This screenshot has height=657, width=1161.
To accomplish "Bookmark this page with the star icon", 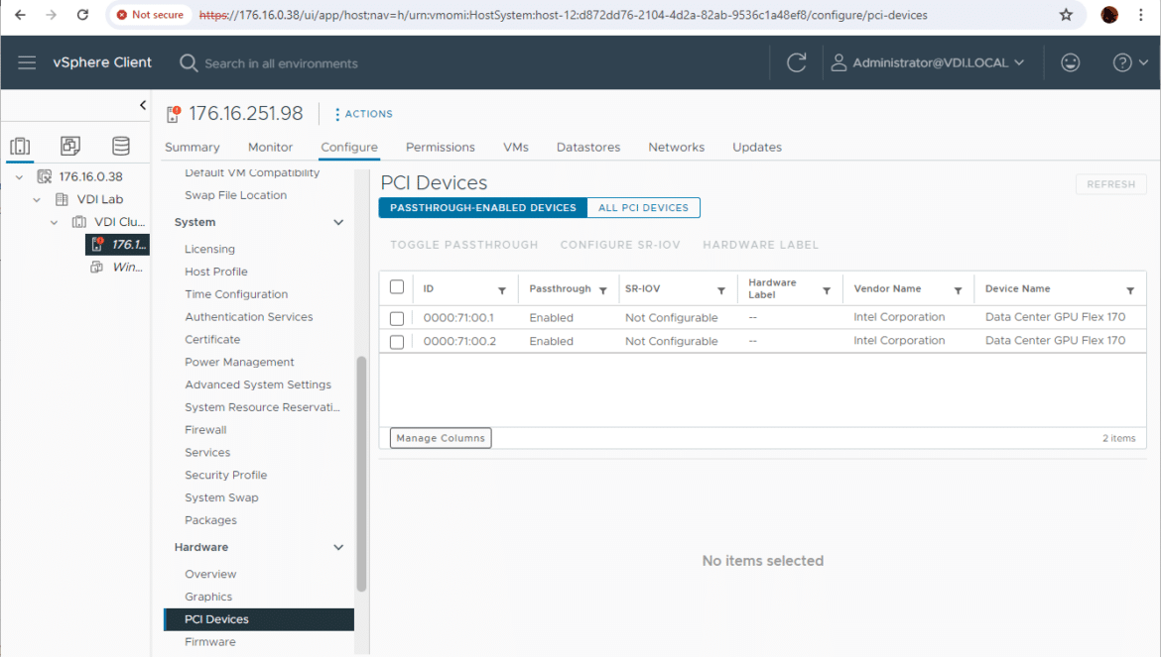I will coord(1066,15).
